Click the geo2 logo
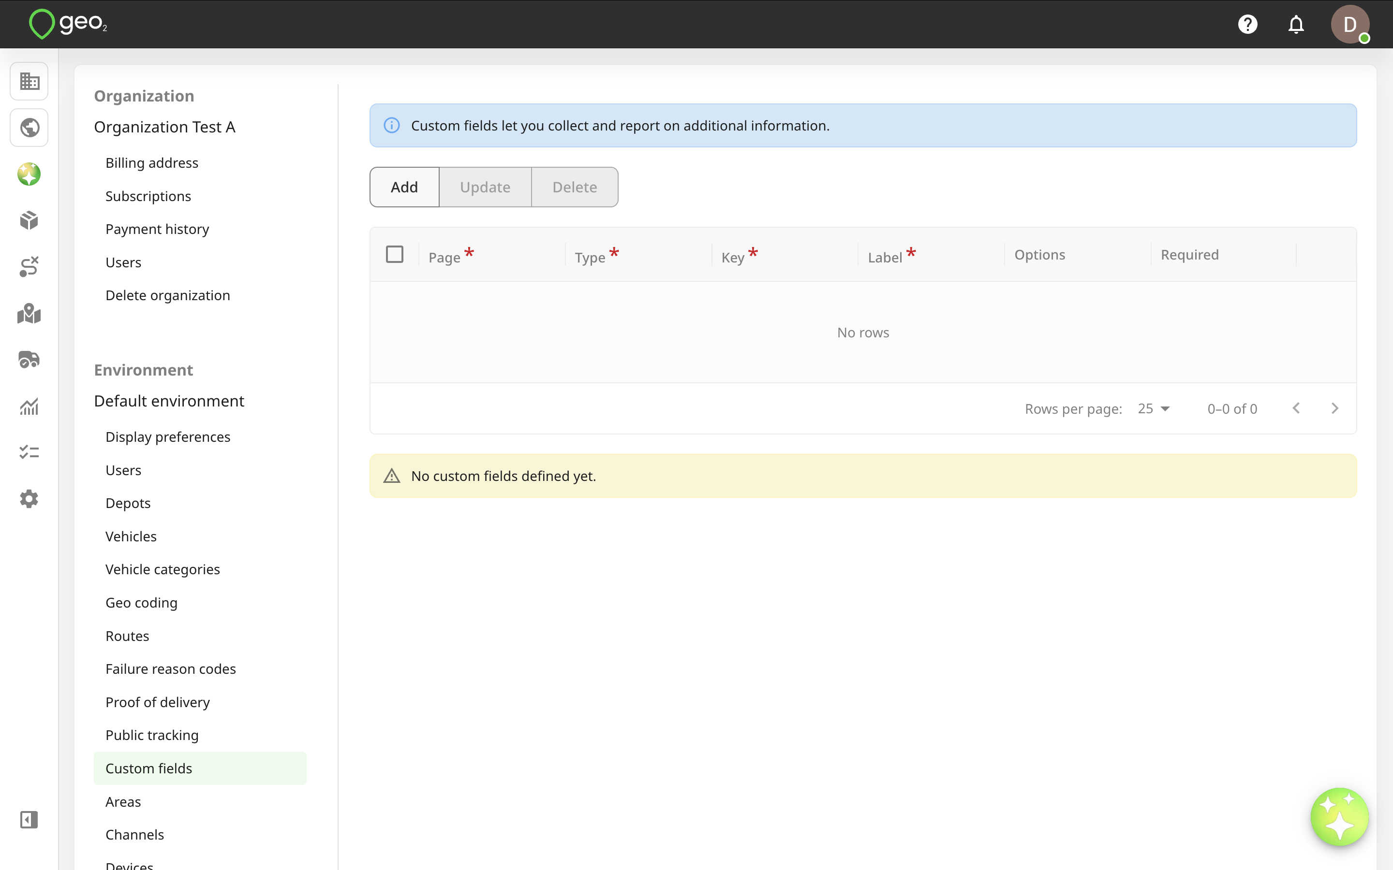 coord(68,24)
